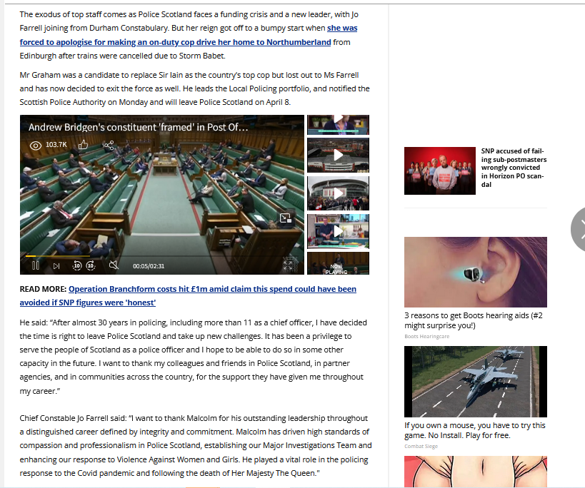Click the view count eye icon
Screen dimensions: 585x488
click(x=36, y=146)
